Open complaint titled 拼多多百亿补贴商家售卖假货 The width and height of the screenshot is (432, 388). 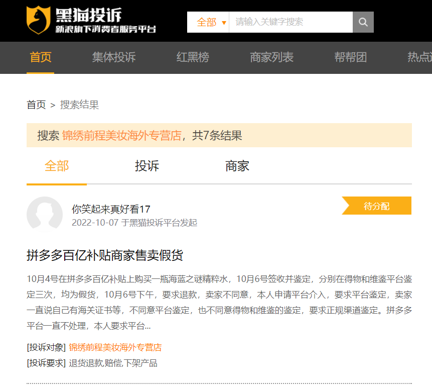point(105,255)
